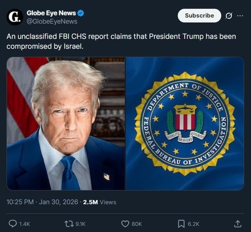
Task: Click the share upload arrow icon
Action: (x=238, y=224)
